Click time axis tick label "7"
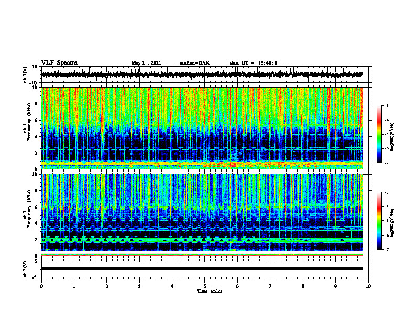 270,286
